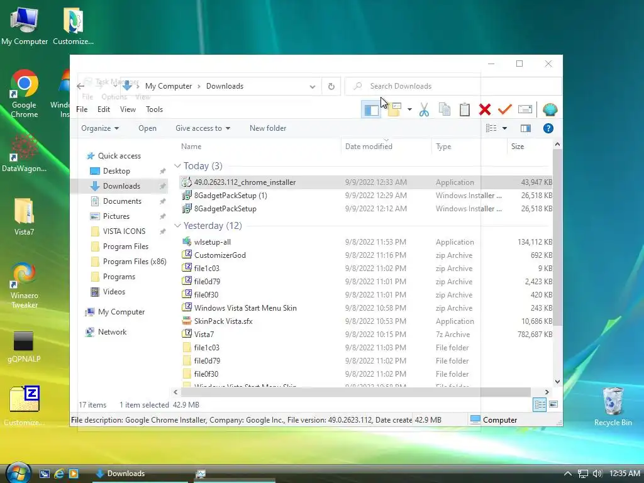The height and width of the screenshot is (483, 644).
Task: Click My Computer in the address breadcrumb
Action: pyautogui.click(x=169, y=86)
